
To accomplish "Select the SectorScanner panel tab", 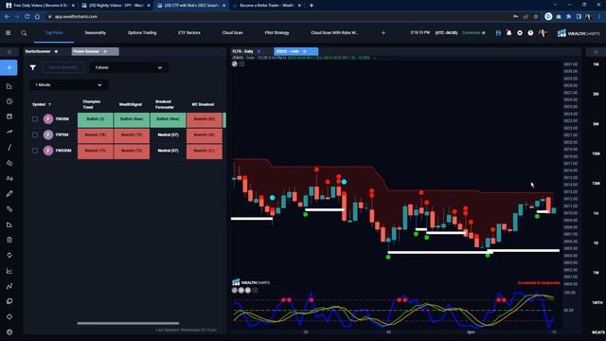I will click(42, 51).
